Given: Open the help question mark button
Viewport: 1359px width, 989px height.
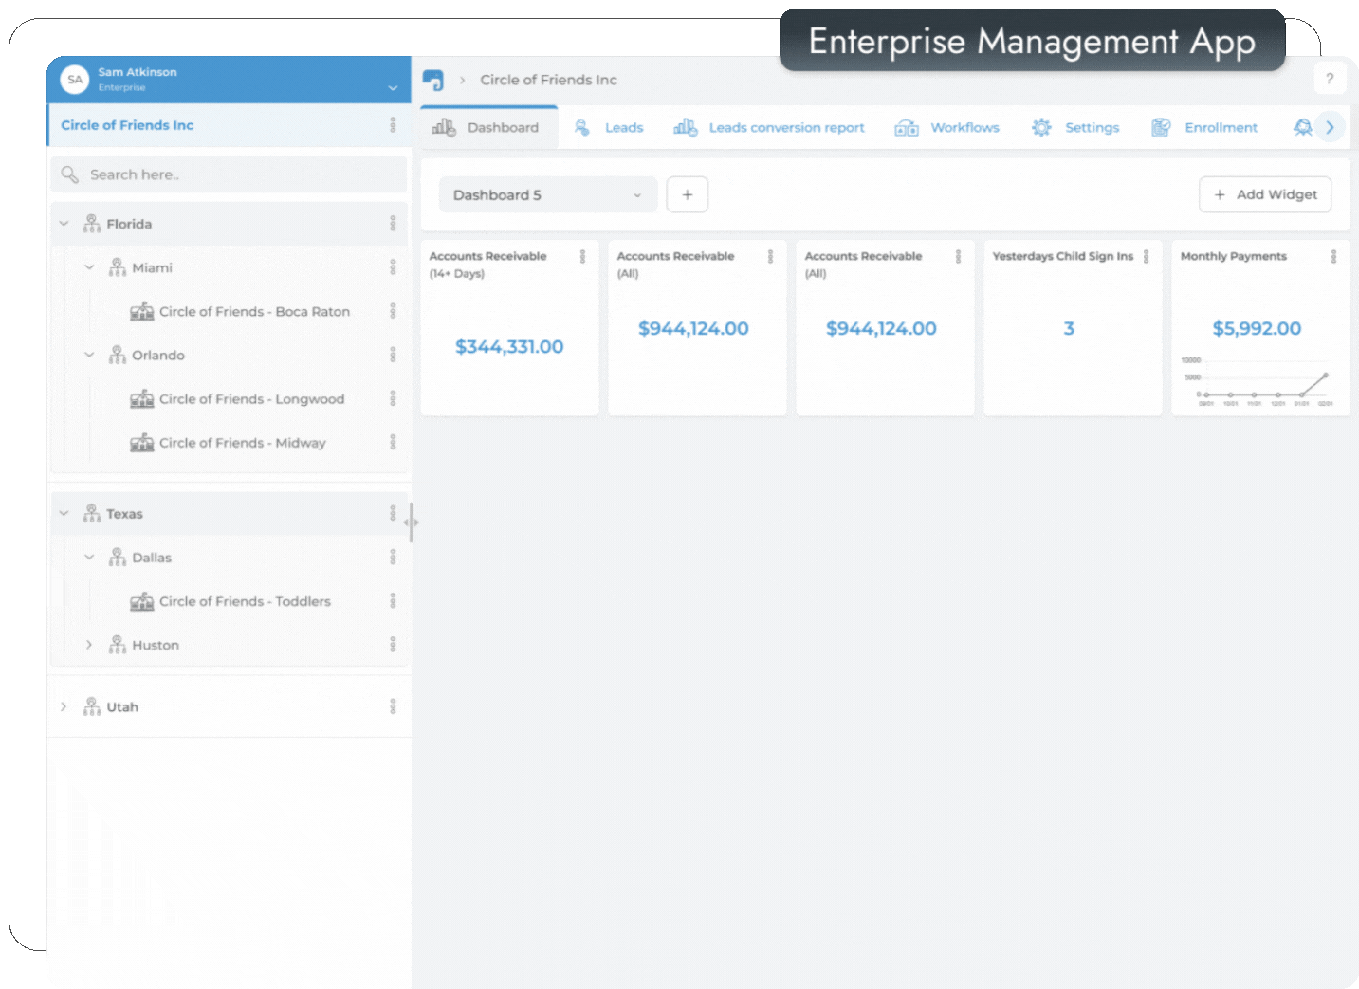Looking at the screenshot, I should click(x=1330, y=79).
